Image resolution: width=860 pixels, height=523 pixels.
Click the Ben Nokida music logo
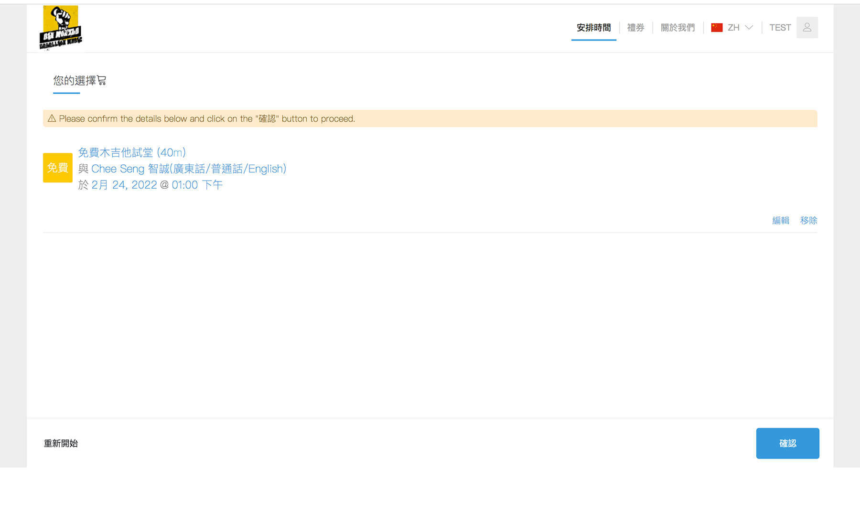pos(60,27)
